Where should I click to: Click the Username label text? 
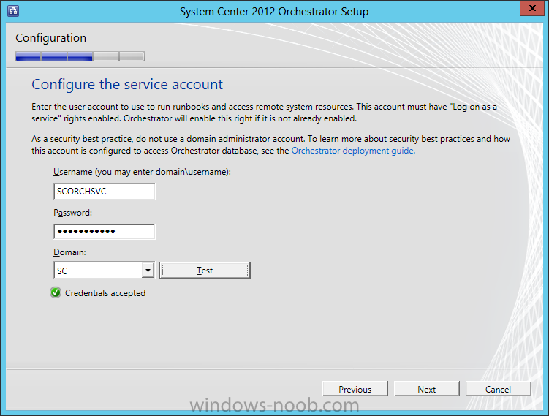click(x=142, y=172)
